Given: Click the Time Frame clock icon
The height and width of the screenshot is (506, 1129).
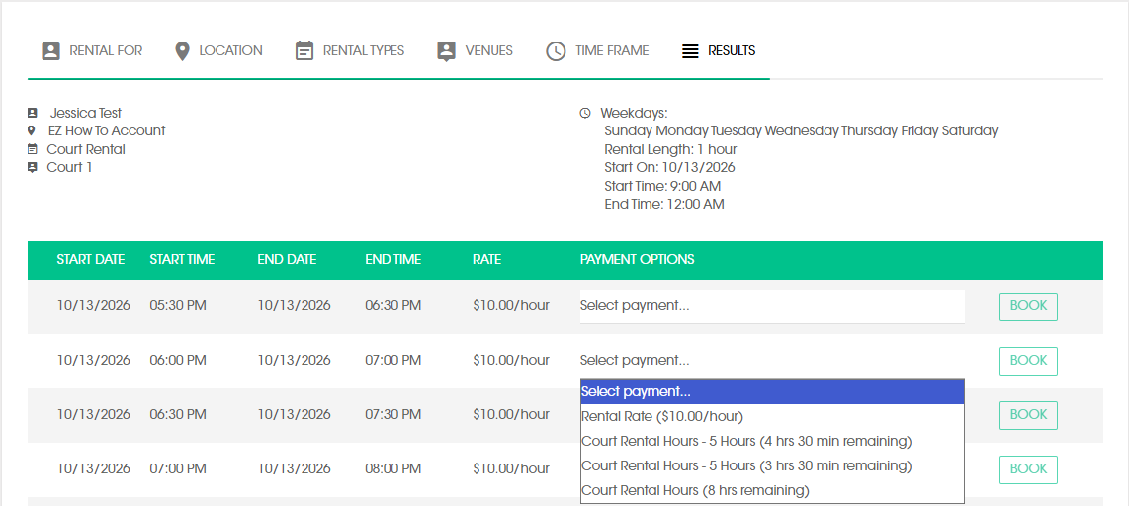Looking at the screenshot, I should click(x=556, y=51).
